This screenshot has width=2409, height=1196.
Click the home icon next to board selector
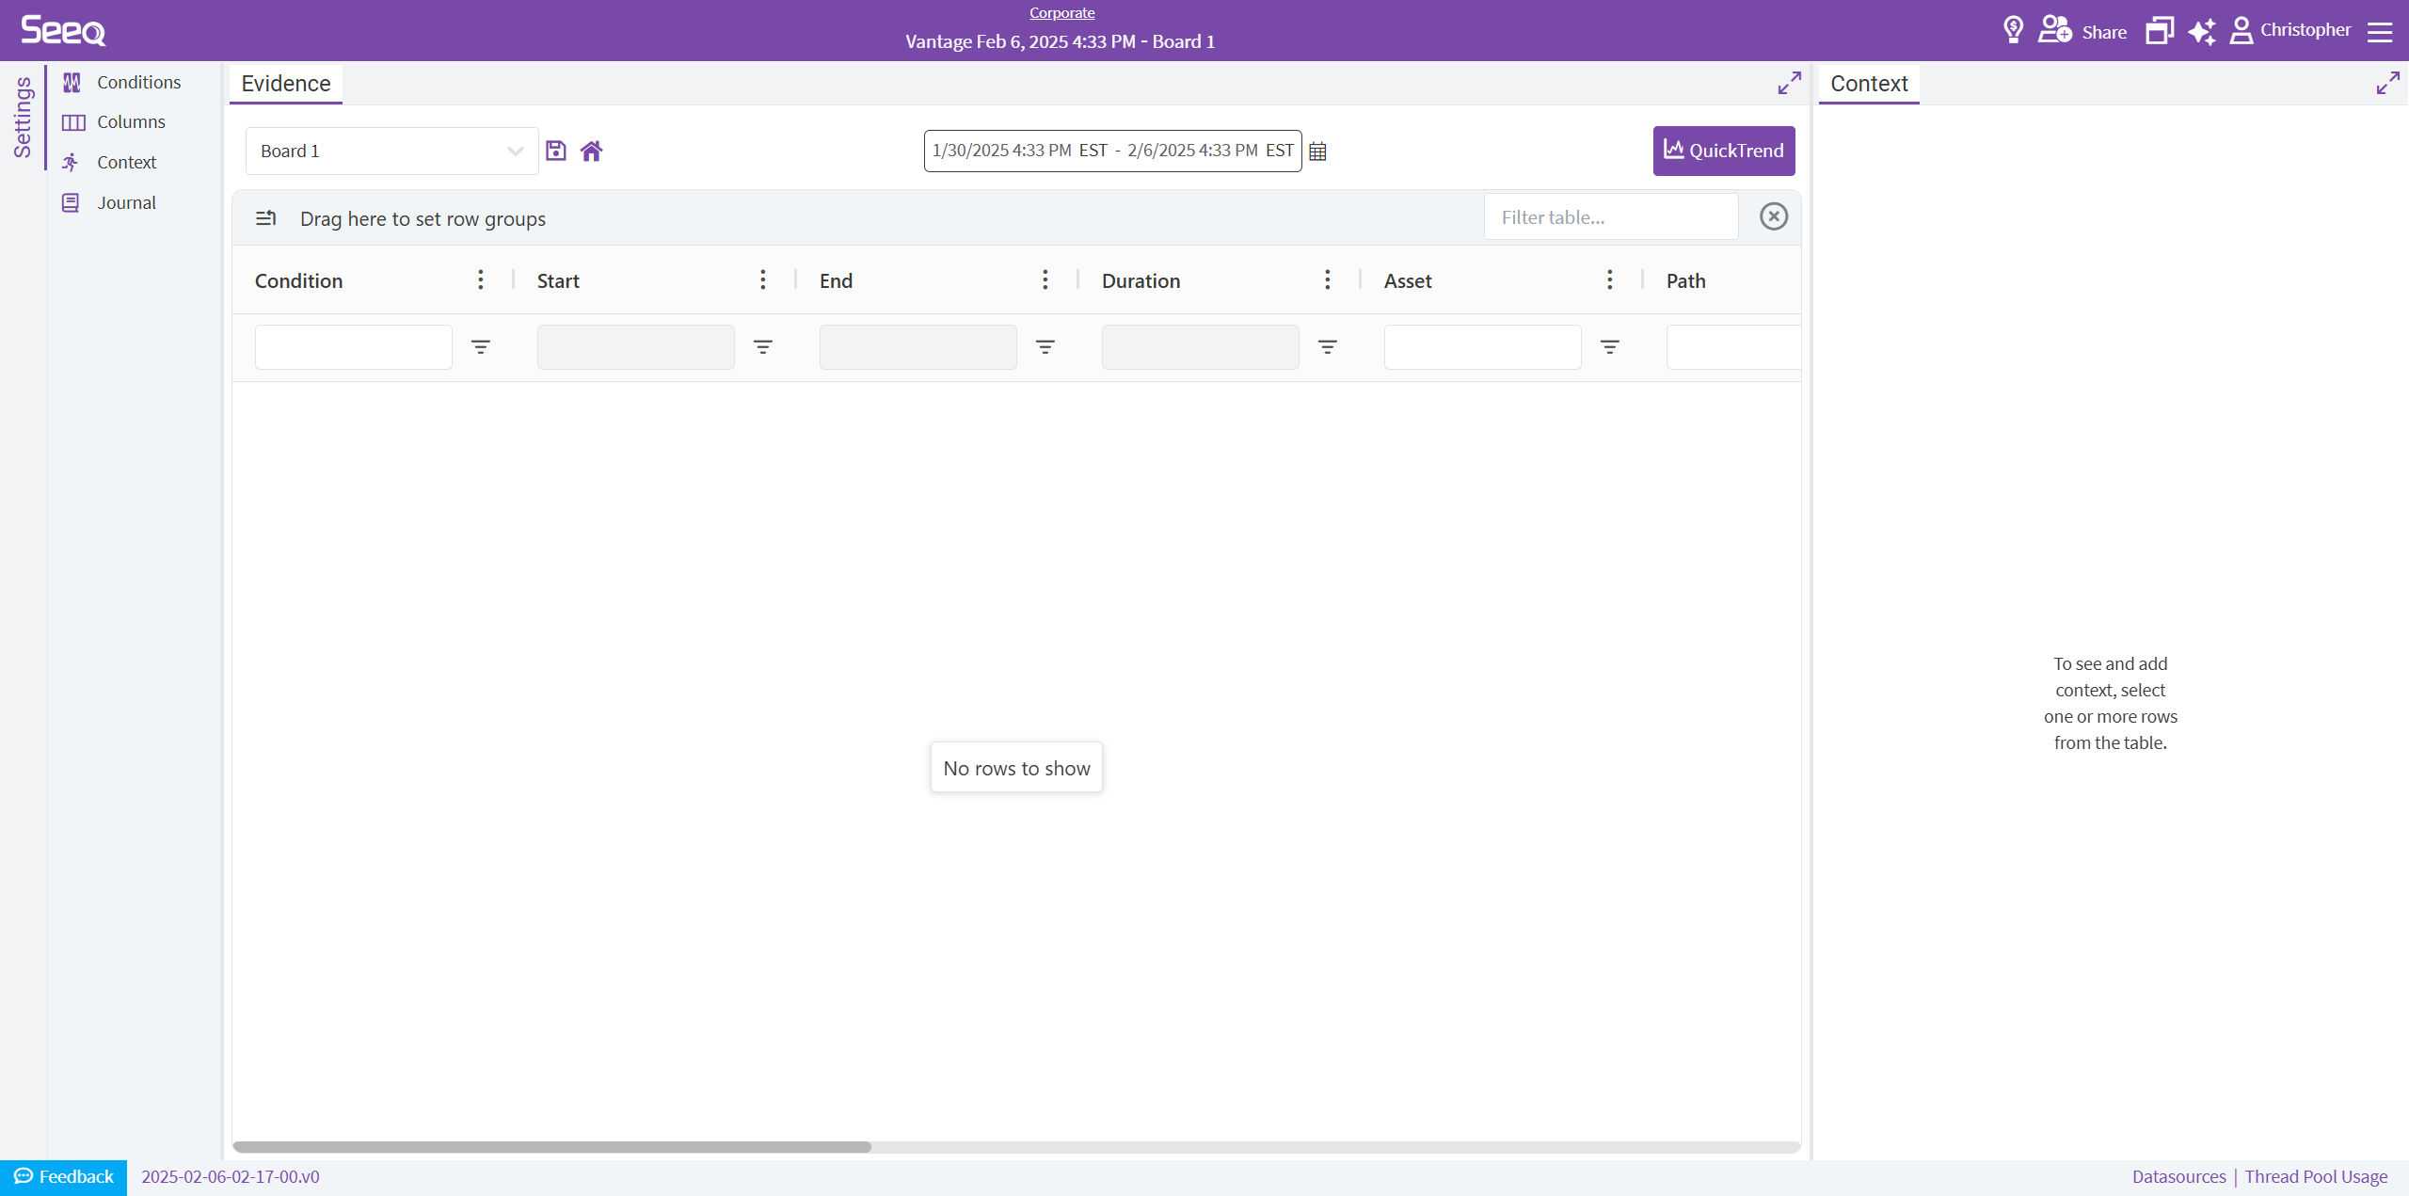[x=591, y=151]
